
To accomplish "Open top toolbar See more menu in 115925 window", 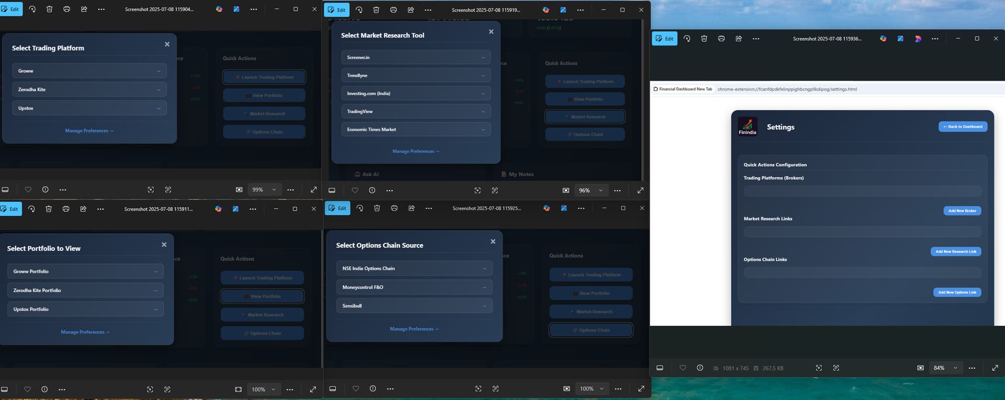I will point(429,208).
